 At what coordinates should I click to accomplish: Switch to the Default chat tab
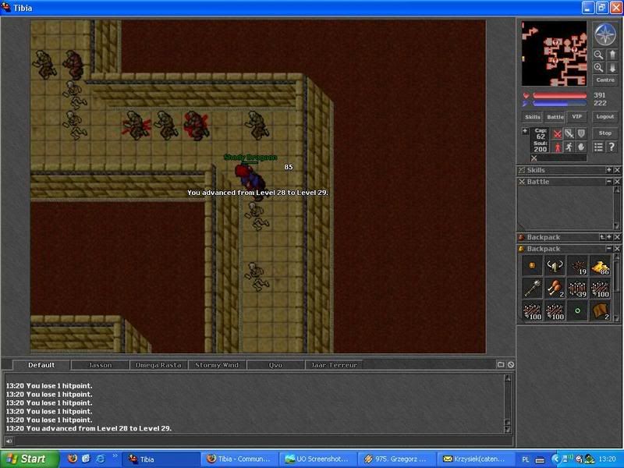[x=41, y=365]
